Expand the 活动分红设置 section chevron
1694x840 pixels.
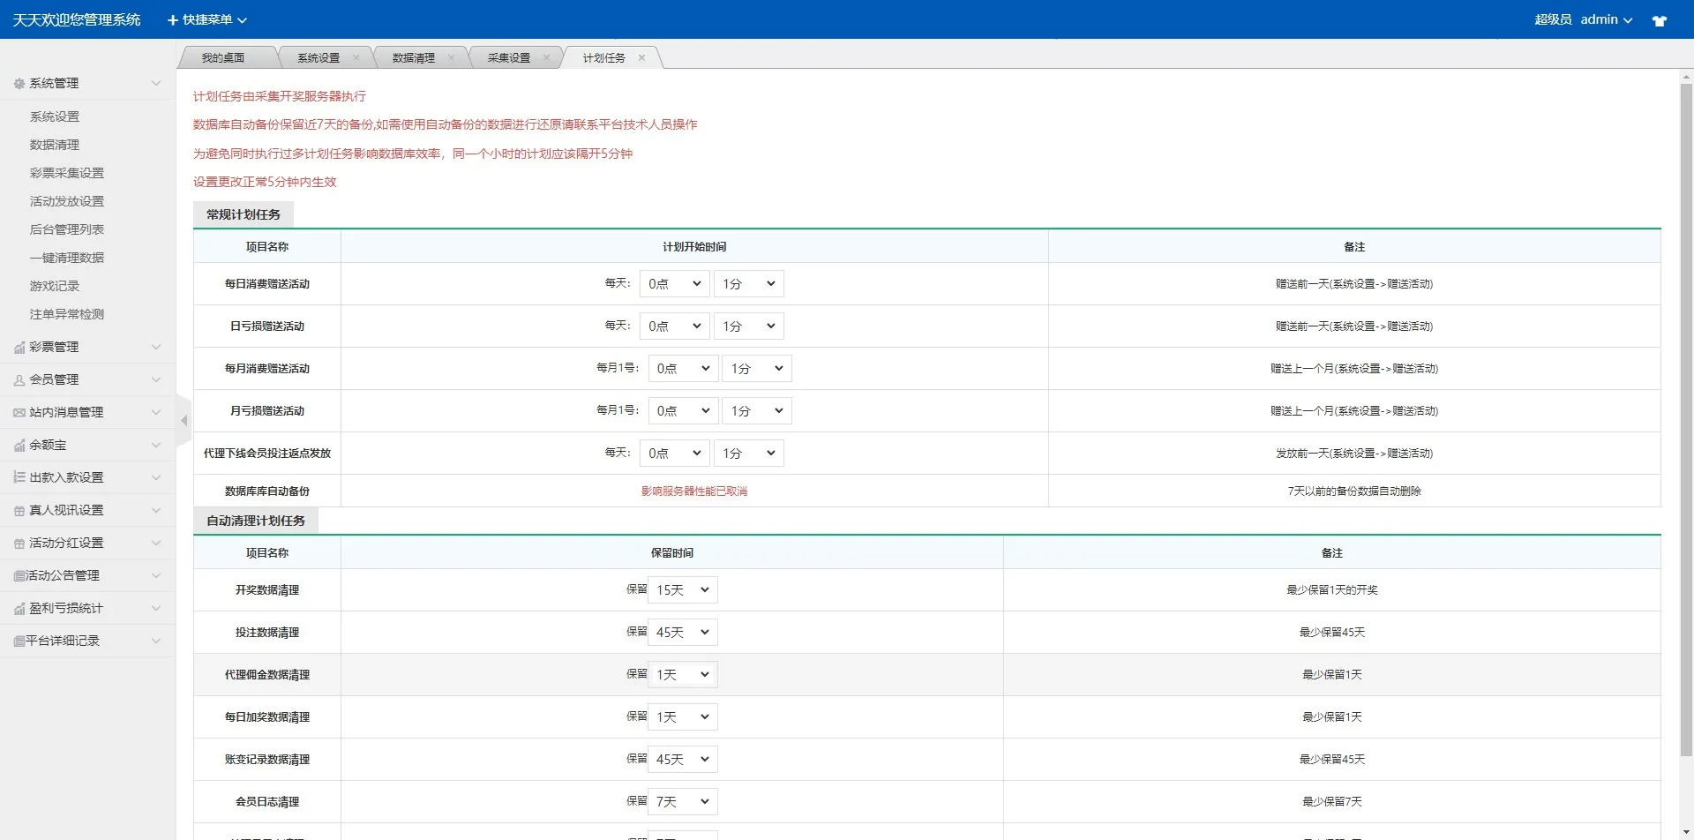click(x=156, y=543)
